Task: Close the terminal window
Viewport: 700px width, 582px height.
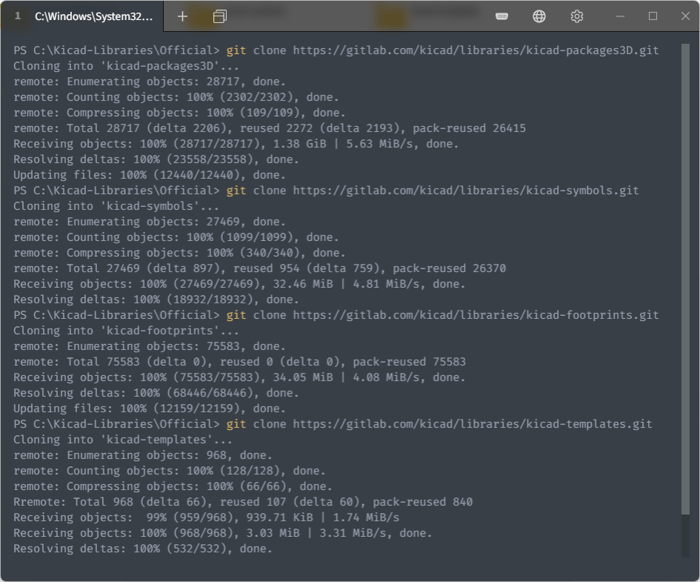Action: (685, 16)
